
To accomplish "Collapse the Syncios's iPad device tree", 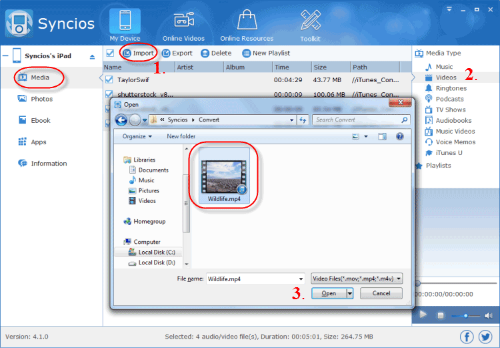I will [x=5, y=56].
